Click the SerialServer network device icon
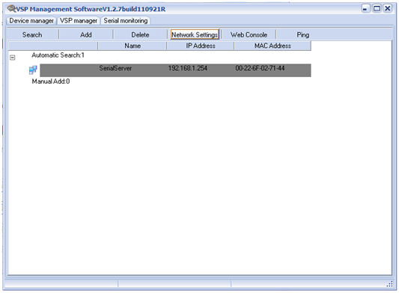 point(33,70)
